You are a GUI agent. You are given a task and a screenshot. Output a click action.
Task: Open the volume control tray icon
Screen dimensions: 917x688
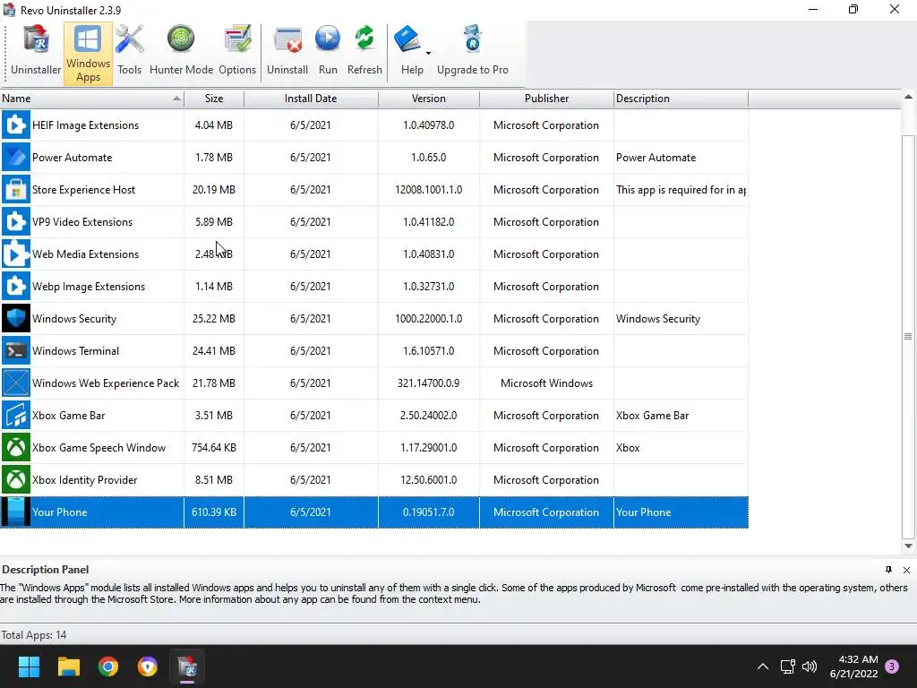click(x=810, y=666)
